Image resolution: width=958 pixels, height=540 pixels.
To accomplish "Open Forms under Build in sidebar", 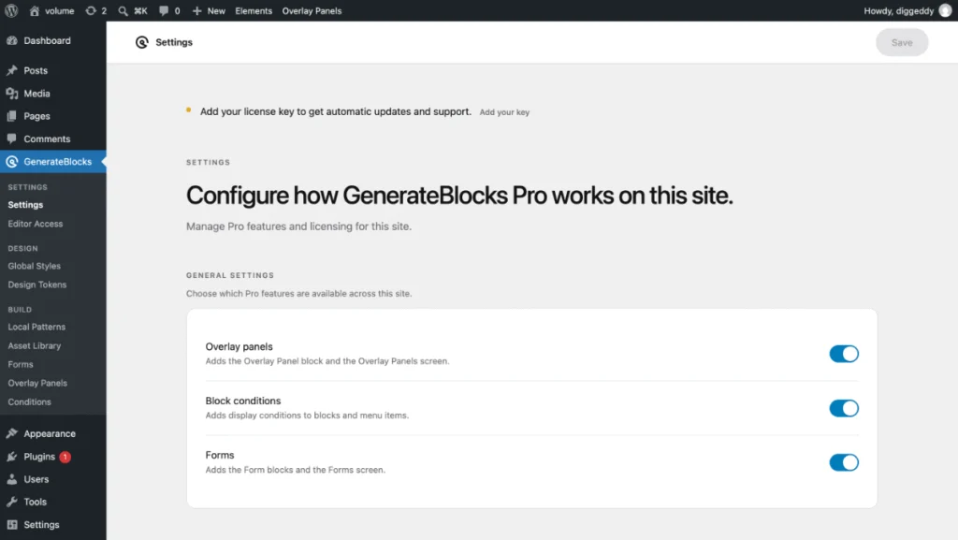I will [x=21, y=365].
